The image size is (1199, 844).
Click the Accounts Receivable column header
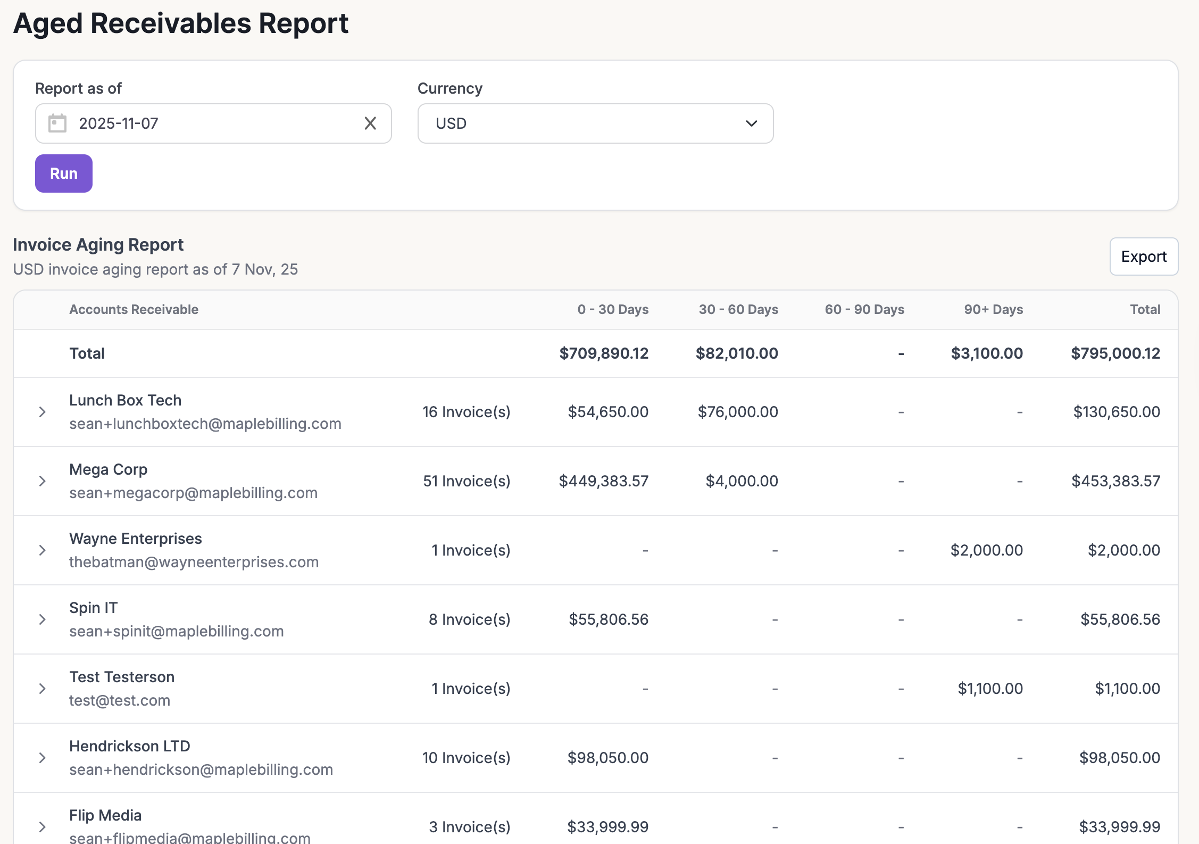tap(134, 310)
